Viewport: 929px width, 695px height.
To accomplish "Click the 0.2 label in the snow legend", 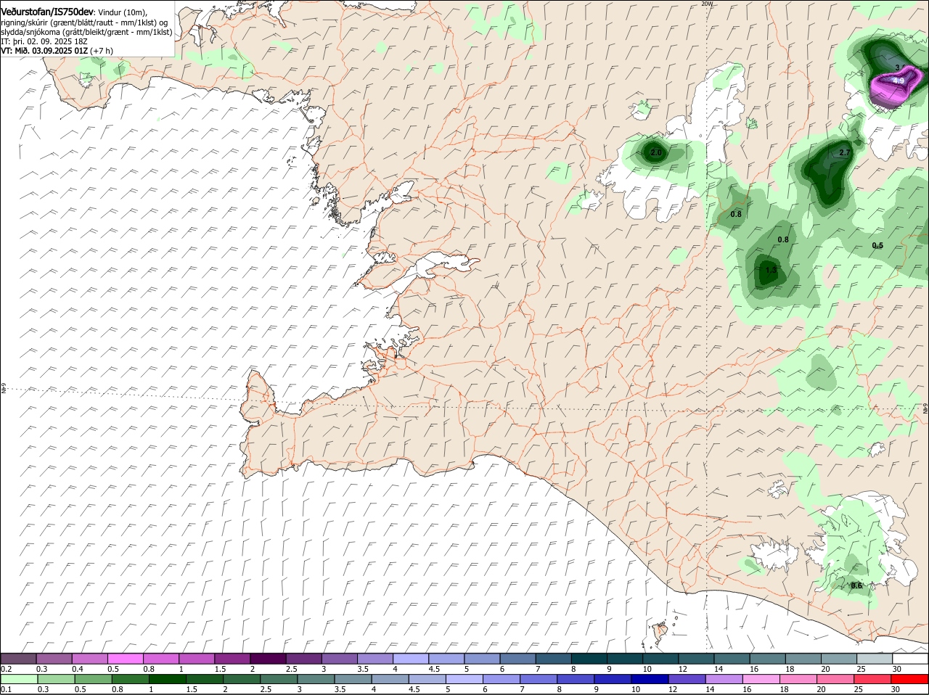I will click(x=6, y=668).
